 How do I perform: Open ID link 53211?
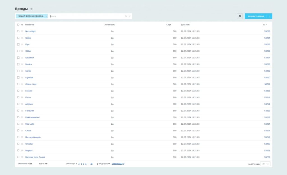tap(267, 84)
